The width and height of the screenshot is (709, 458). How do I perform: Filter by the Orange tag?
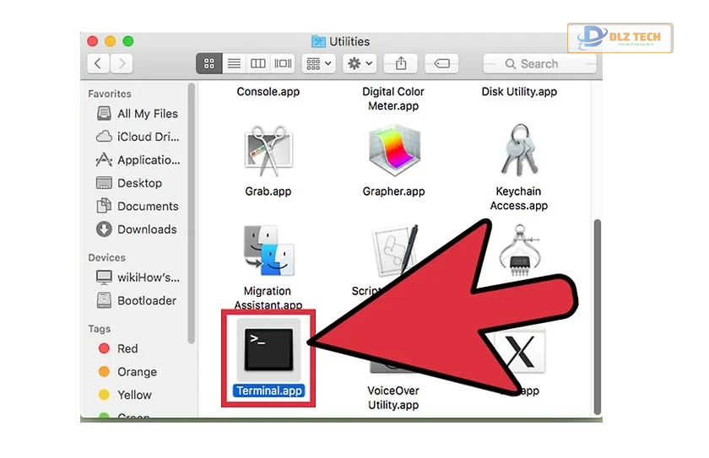pyautogui.click(x=127, y=372)
